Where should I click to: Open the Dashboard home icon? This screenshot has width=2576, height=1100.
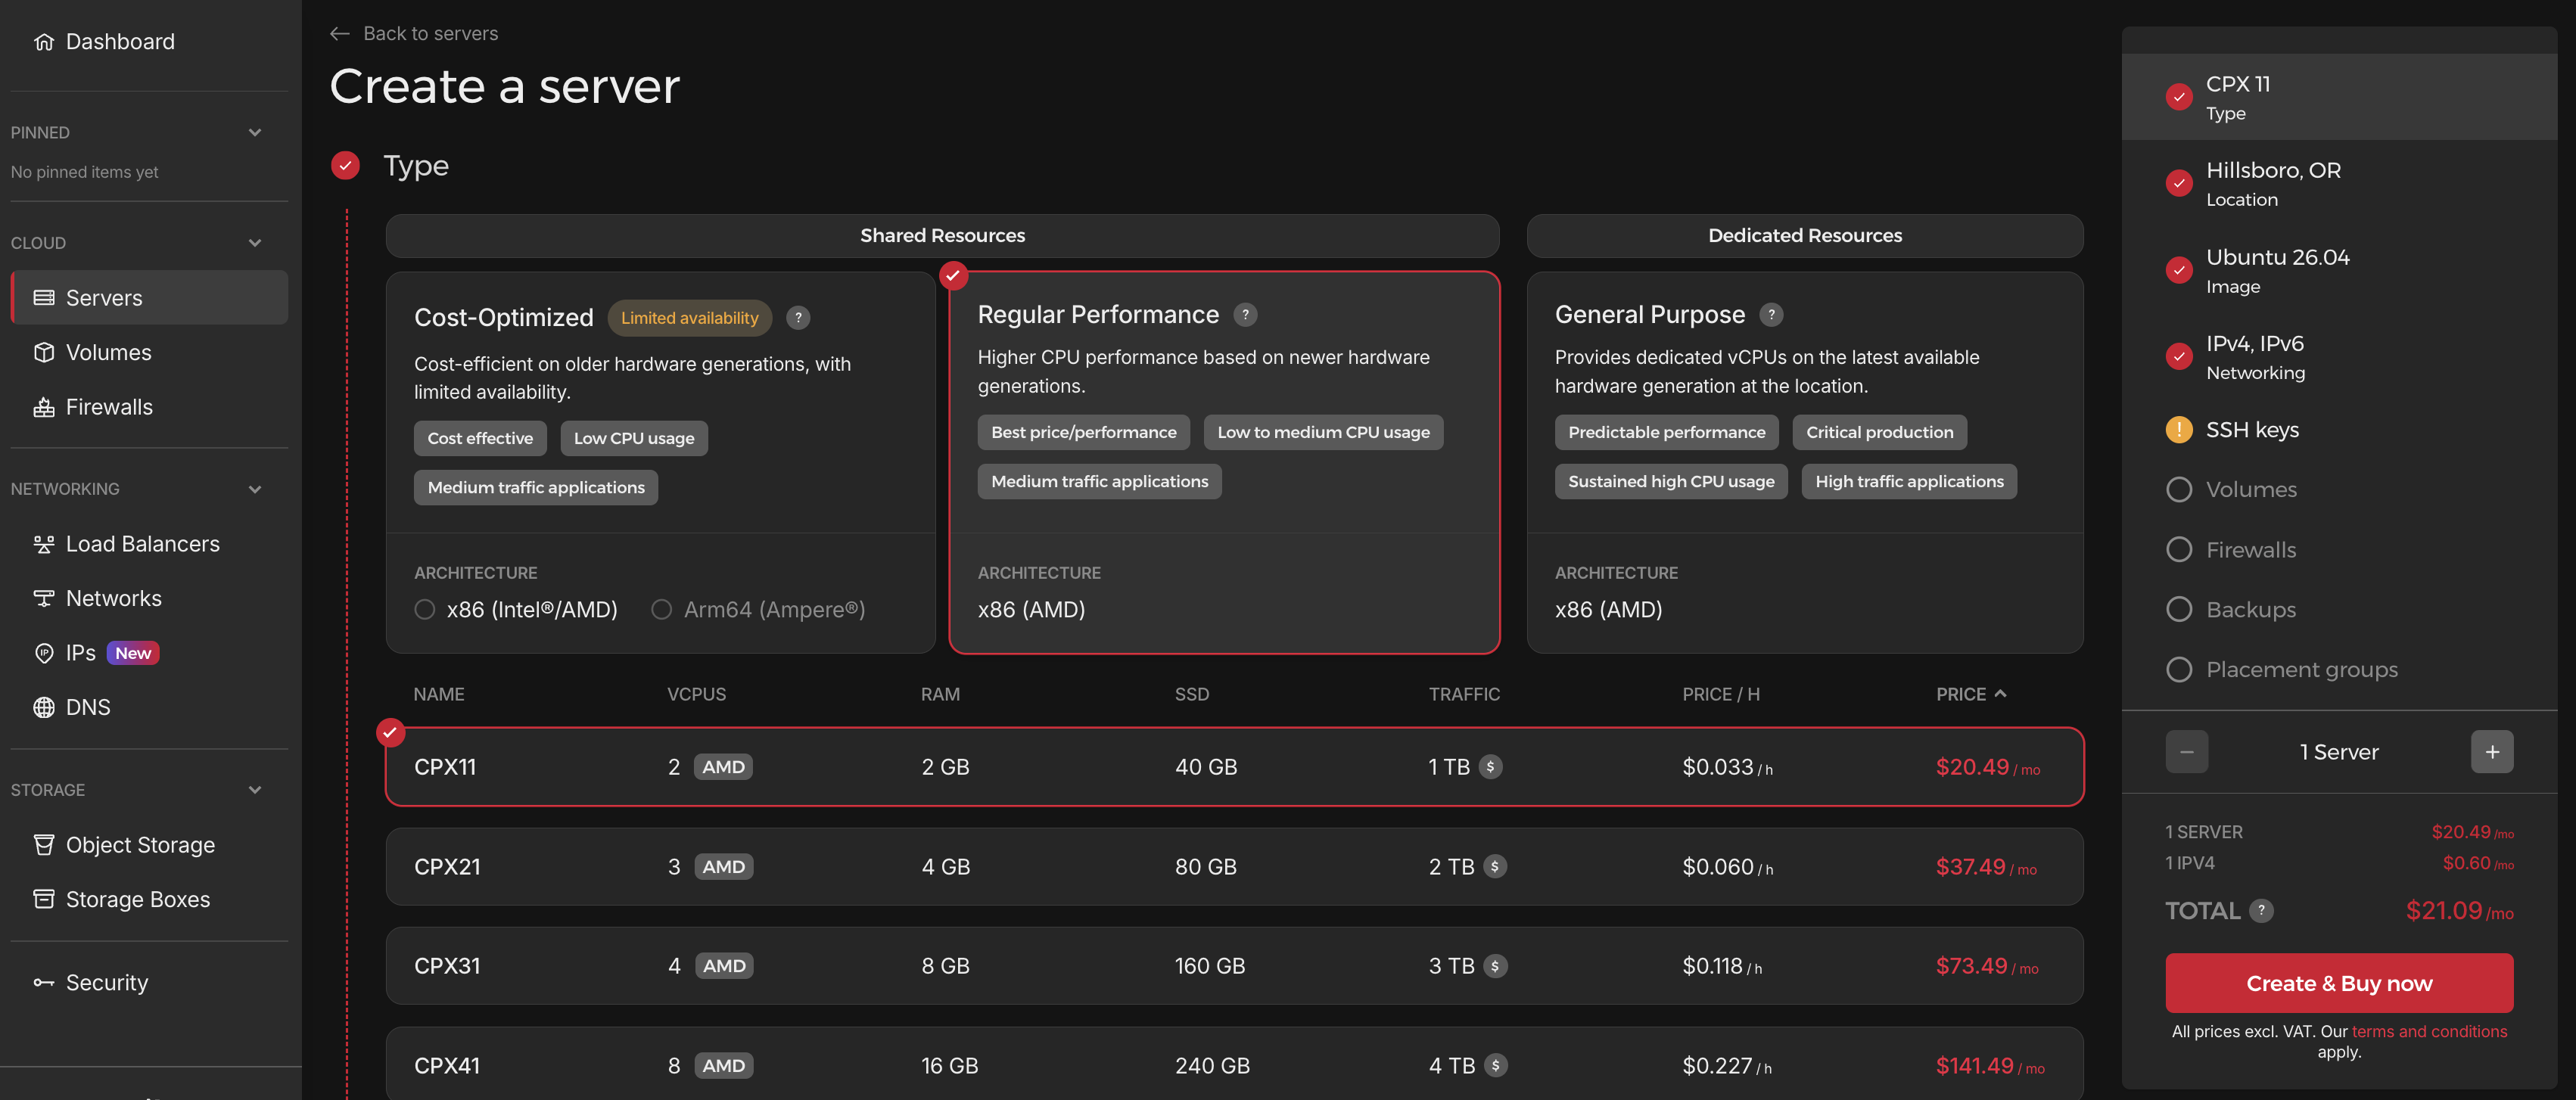point(44,42)
